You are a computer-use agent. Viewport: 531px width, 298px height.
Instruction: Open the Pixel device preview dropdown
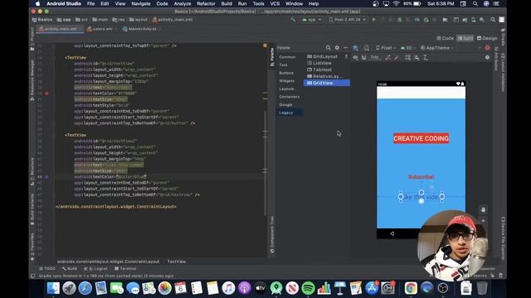click(x=386, y=48)
